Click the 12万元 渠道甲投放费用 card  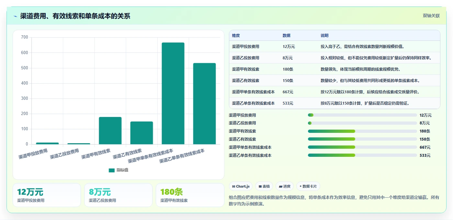click(x=47, y=195)
